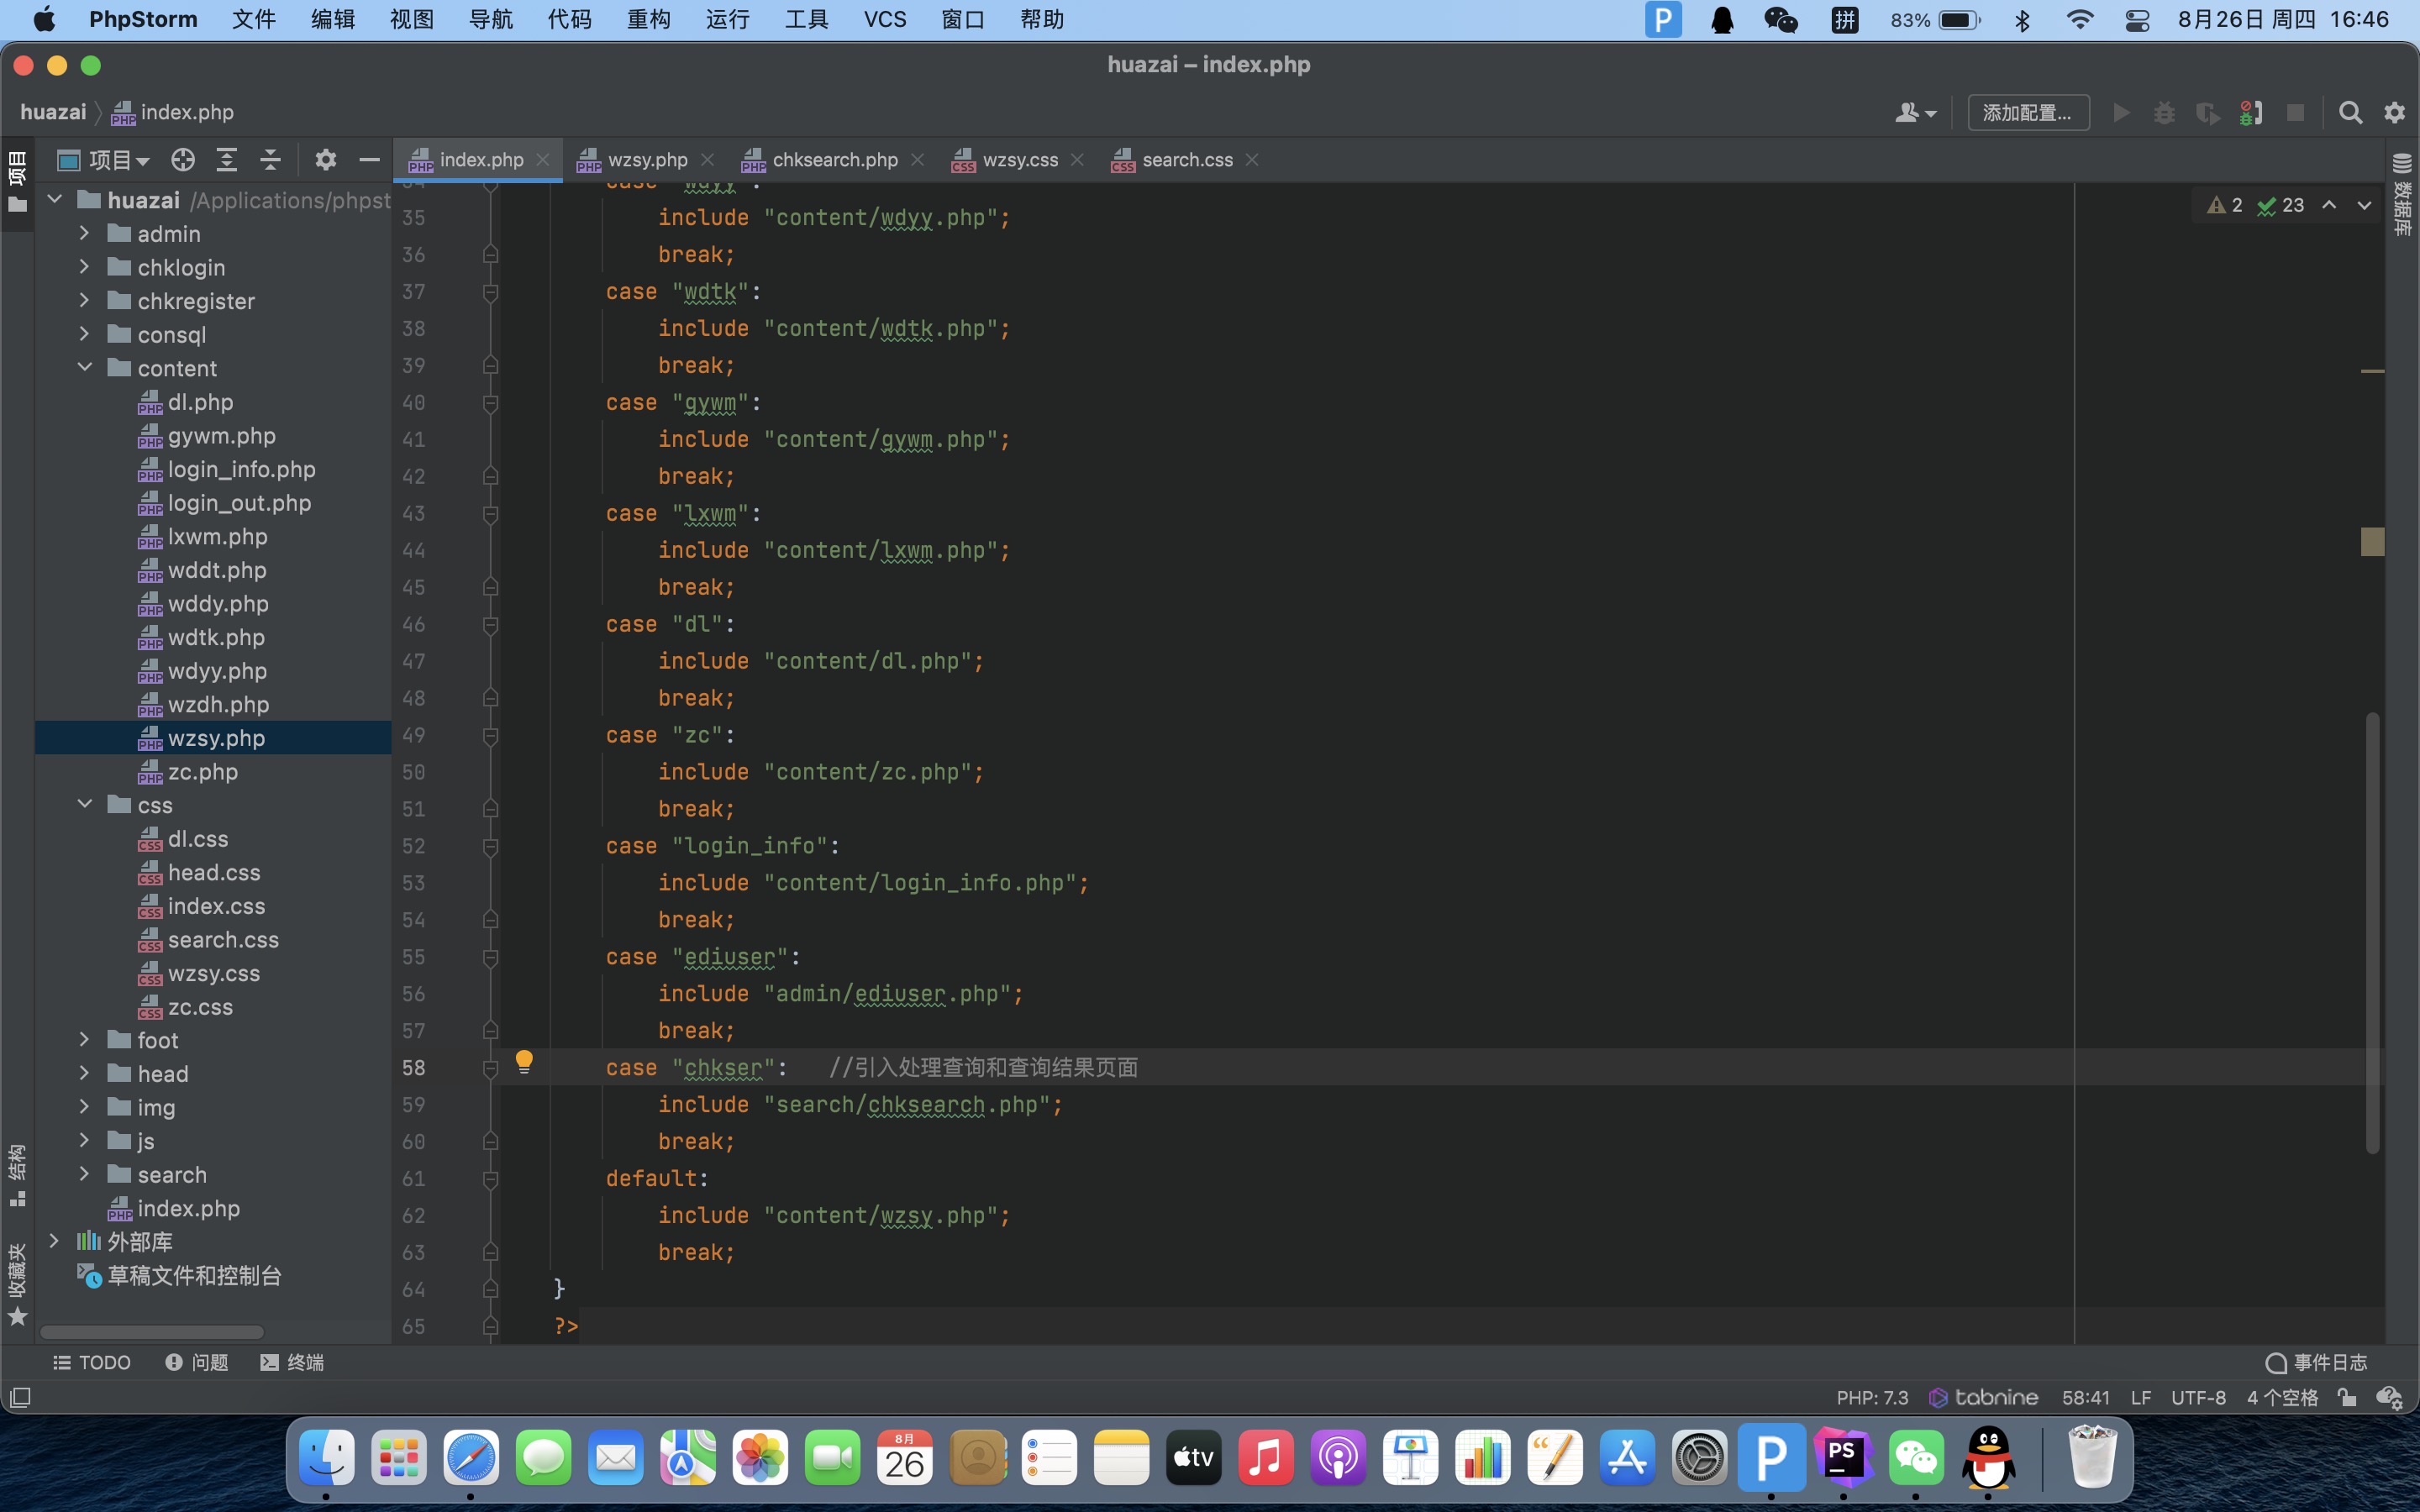The width and height of the screenshot is (2420, 1512).
Task: Click the expand all icon in project panel
Action: point(227,160)
